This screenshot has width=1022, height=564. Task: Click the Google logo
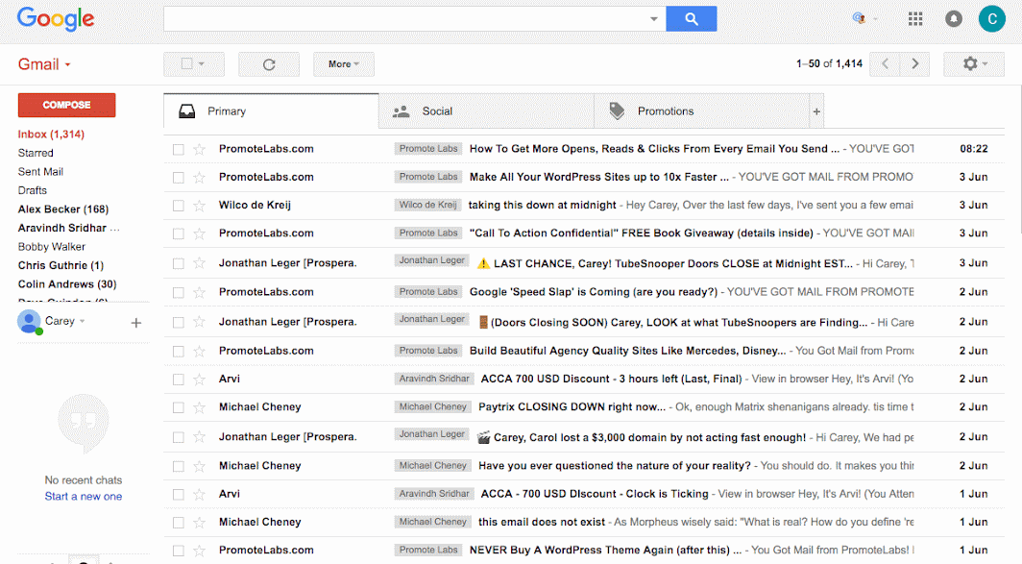coord(56,19)
